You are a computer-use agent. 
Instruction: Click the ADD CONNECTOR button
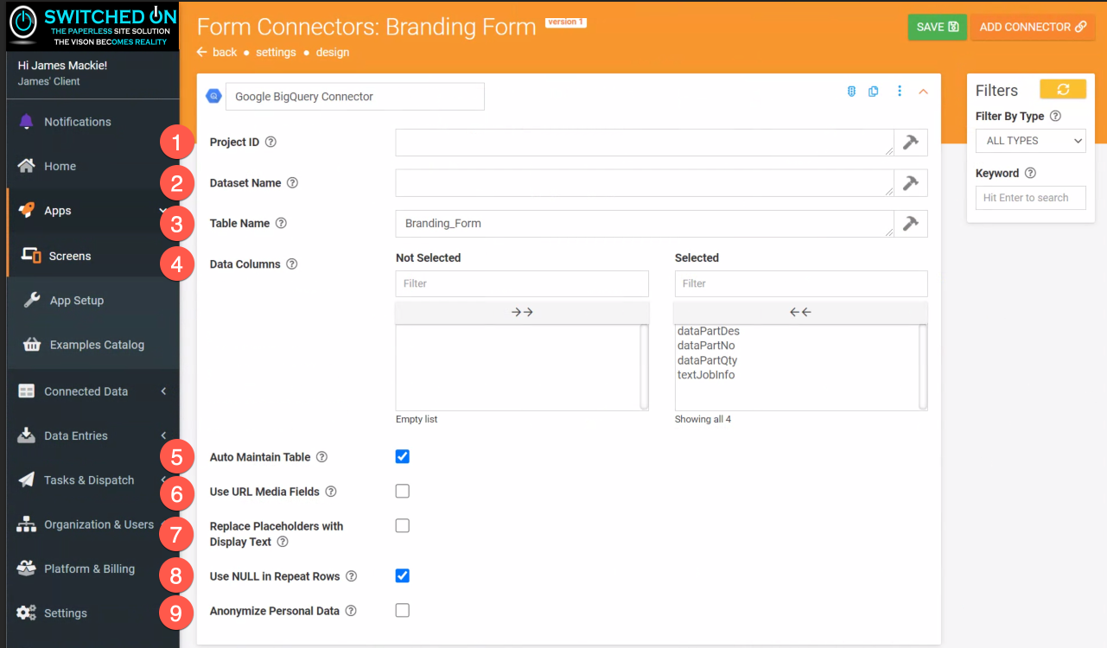coord(1033,27)
